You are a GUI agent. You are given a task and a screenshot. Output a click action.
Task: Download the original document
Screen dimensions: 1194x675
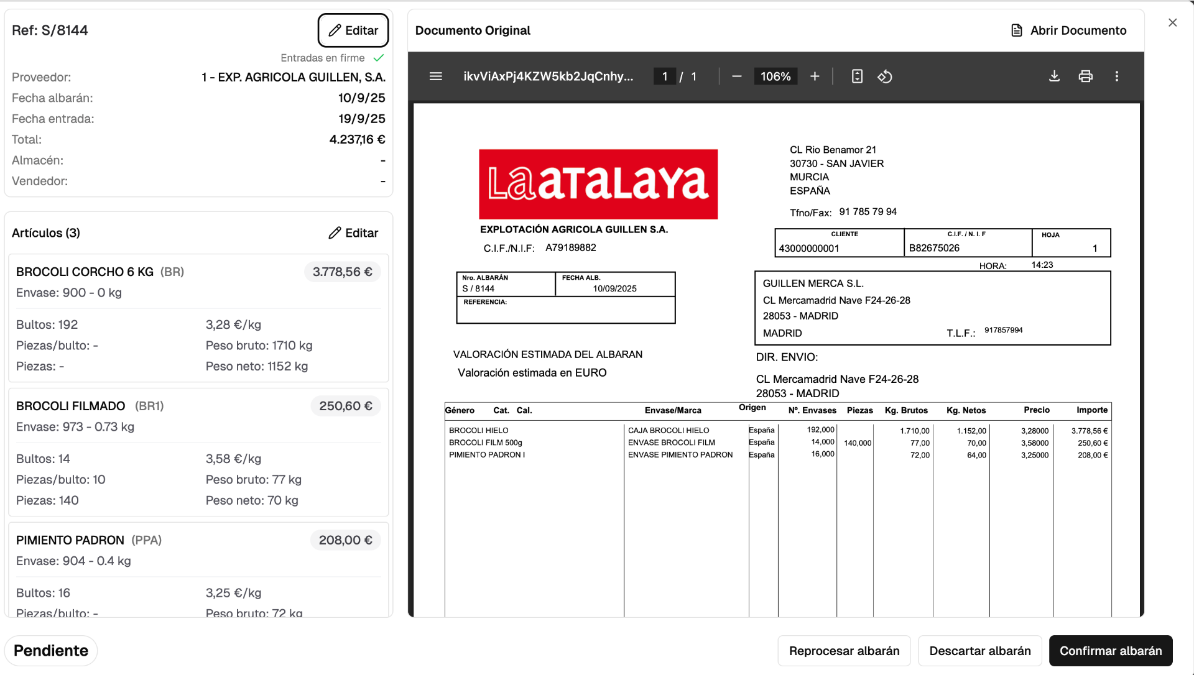1054,76
